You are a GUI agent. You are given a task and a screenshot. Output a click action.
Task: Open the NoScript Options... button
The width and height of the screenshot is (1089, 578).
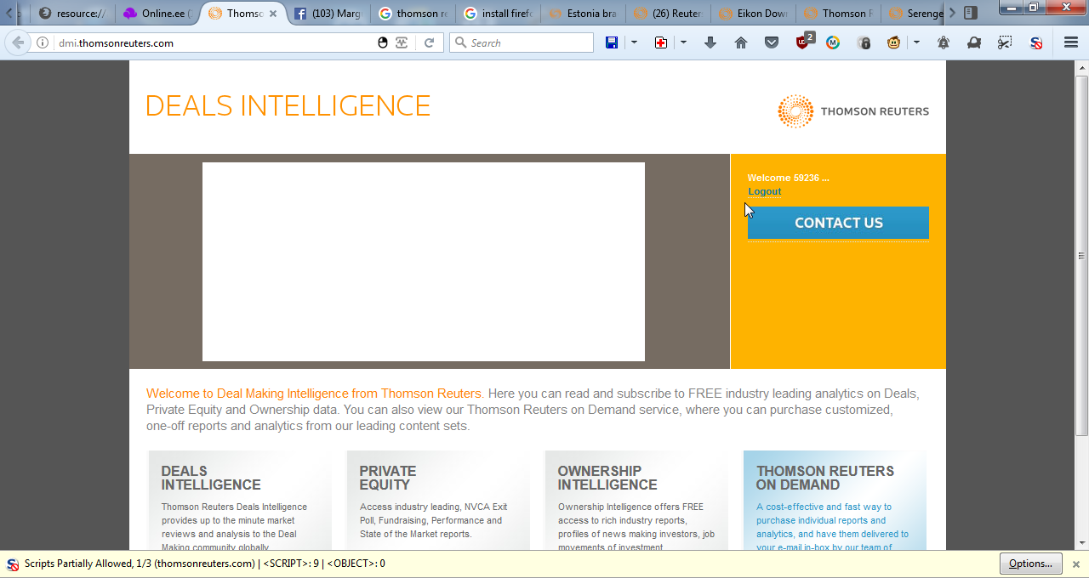point(1030,564)
